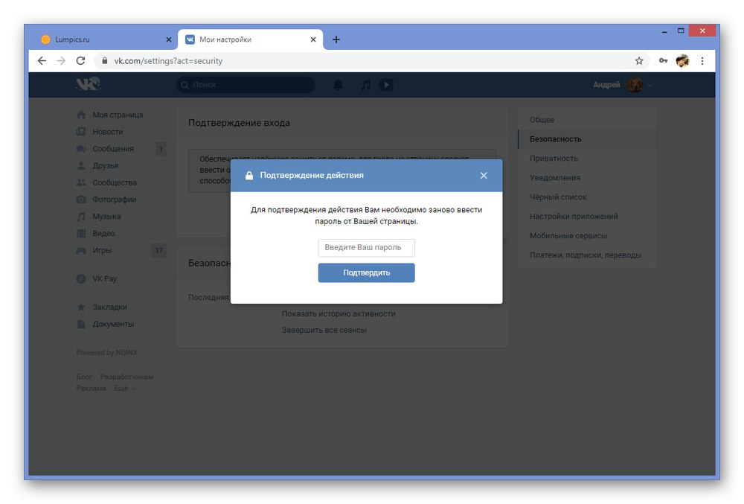Select Платежи, подписки, переводы section
744x504 pixels.
(x=588, y=255)
